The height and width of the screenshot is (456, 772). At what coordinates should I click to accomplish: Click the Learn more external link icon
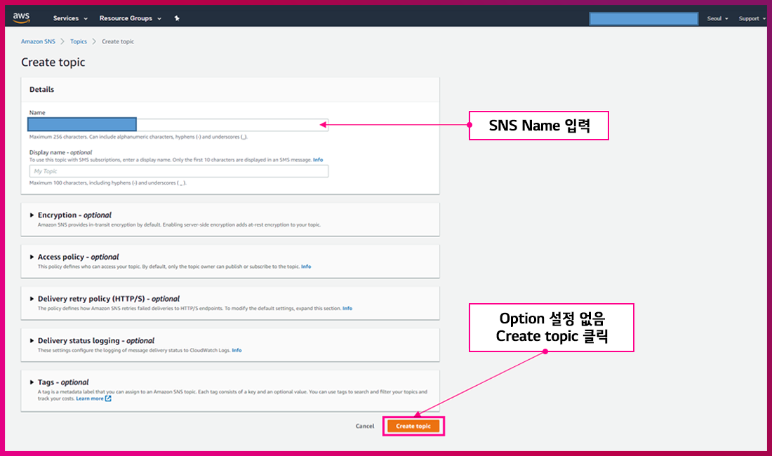pyautogui.click(x=108, y=398)
